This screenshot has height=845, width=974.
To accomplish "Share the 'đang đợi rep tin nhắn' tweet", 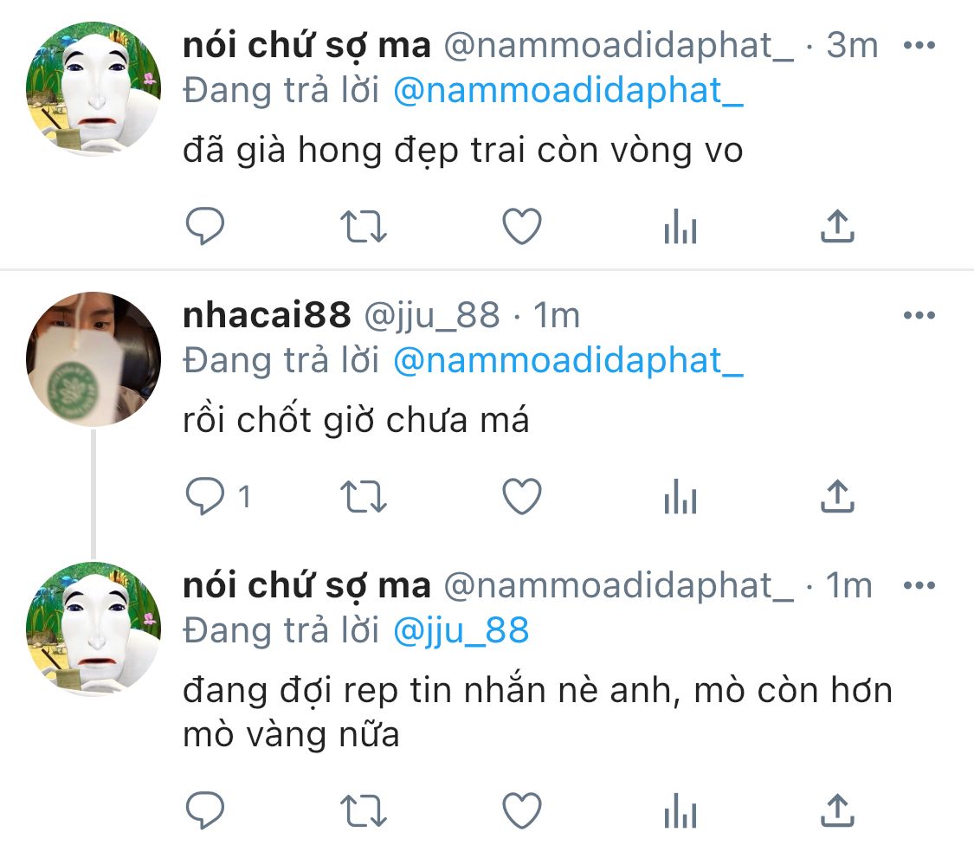I will [x=837, y=810].
